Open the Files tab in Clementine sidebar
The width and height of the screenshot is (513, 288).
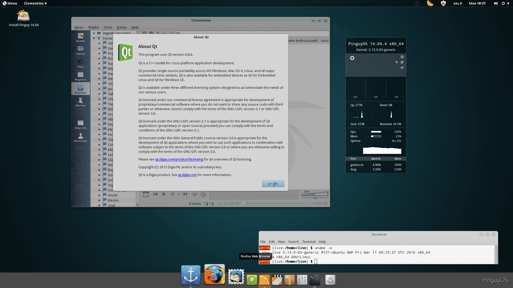80,63
